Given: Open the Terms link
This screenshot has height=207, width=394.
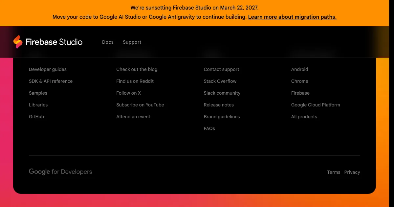Looking at the screenshot, I should tap(334, 172).
